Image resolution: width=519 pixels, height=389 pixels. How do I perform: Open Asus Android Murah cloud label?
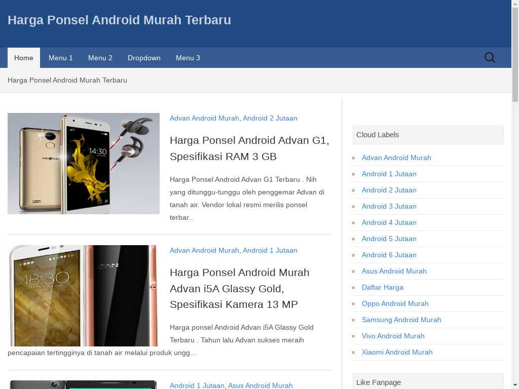(394, 271)
